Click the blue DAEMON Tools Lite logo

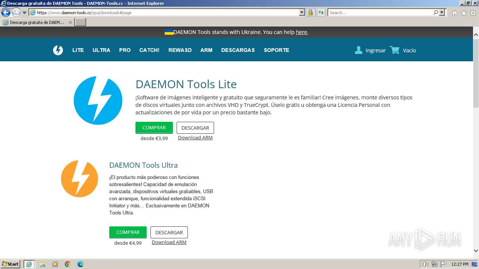[98, 101]
